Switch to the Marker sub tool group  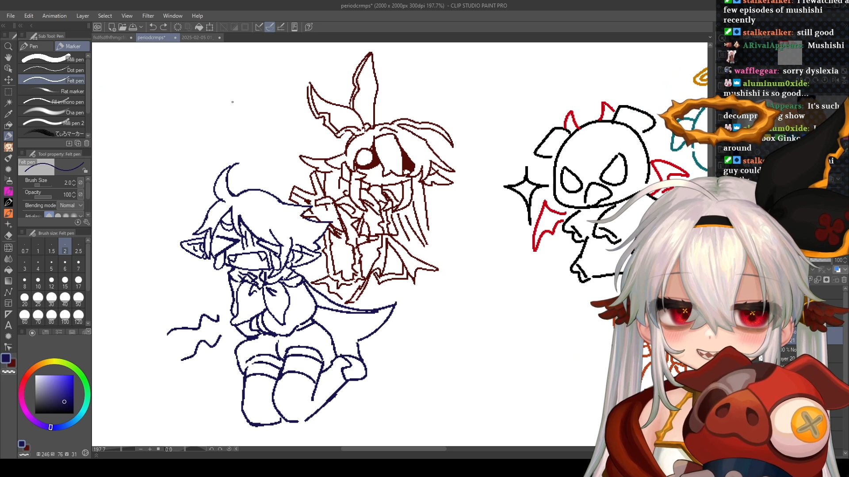72,46
